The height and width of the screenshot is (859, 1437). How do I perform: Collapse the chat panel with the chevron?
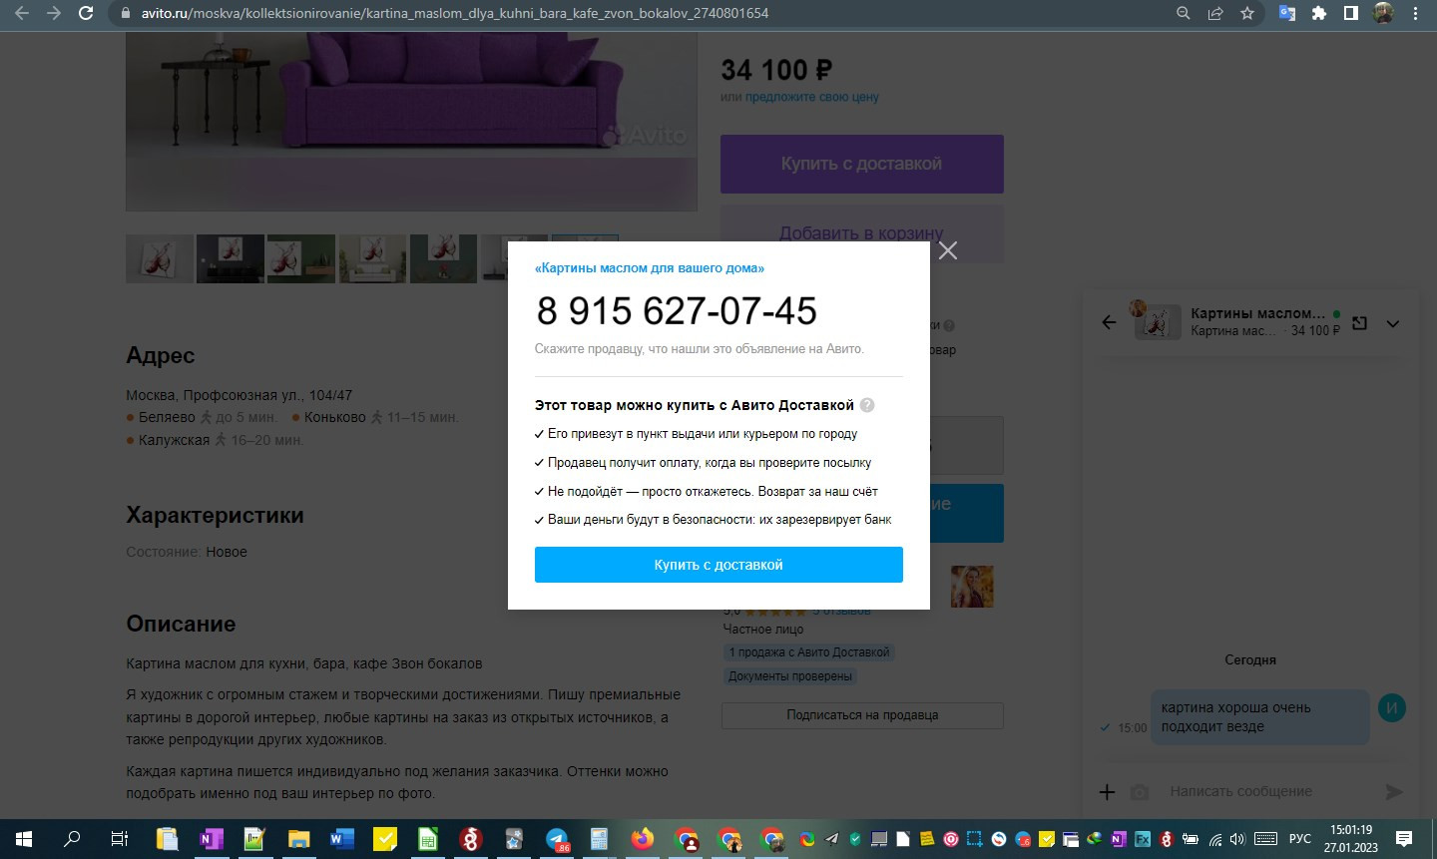[x=1393, y=323]
